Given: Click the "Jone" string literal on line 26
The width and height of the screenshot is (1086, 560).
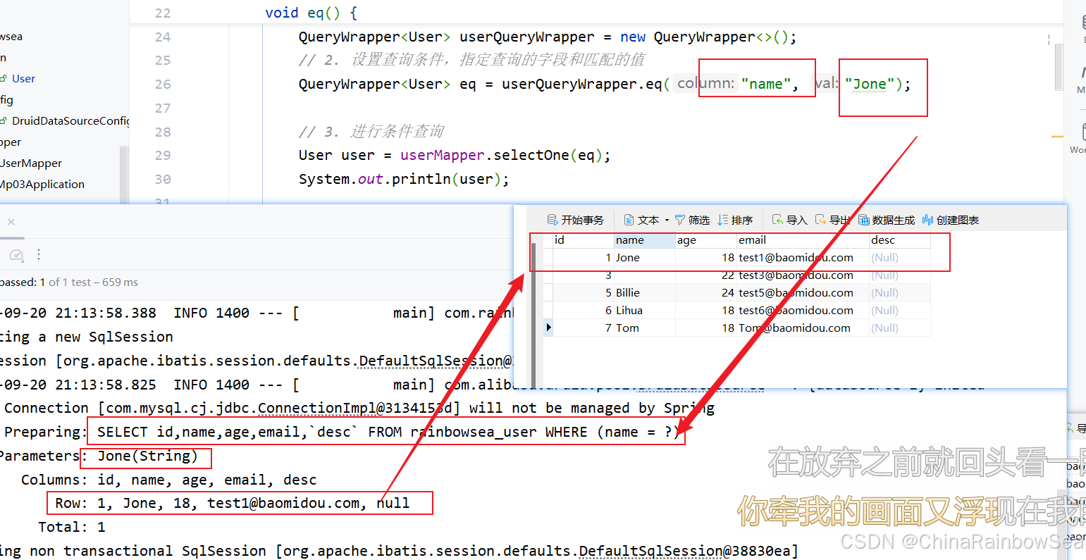Looking at the screenshot, I should (869, 85).
